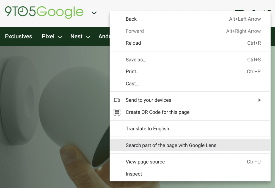Click the 9to5Google site logo

(x=44, y=12)
